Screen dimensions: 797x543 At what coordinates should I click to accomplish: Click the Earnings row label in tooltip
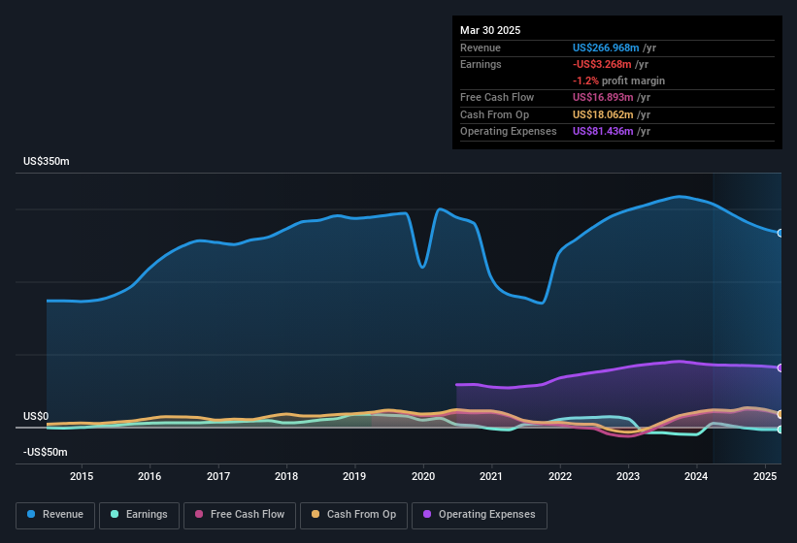(481, 64)
